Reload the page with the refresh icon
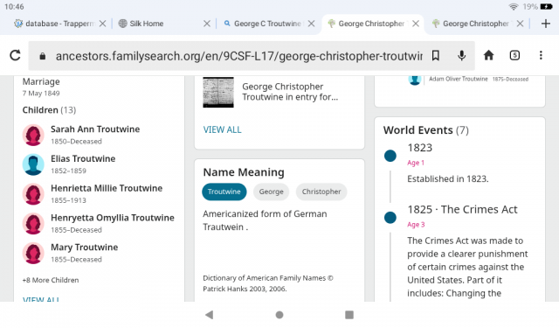 tap(15, 55)
